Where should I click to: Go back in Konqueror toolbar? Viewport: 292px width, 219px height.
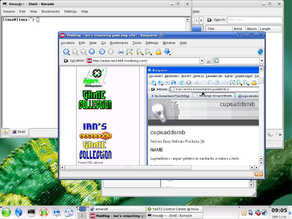[x=66, y=52]
